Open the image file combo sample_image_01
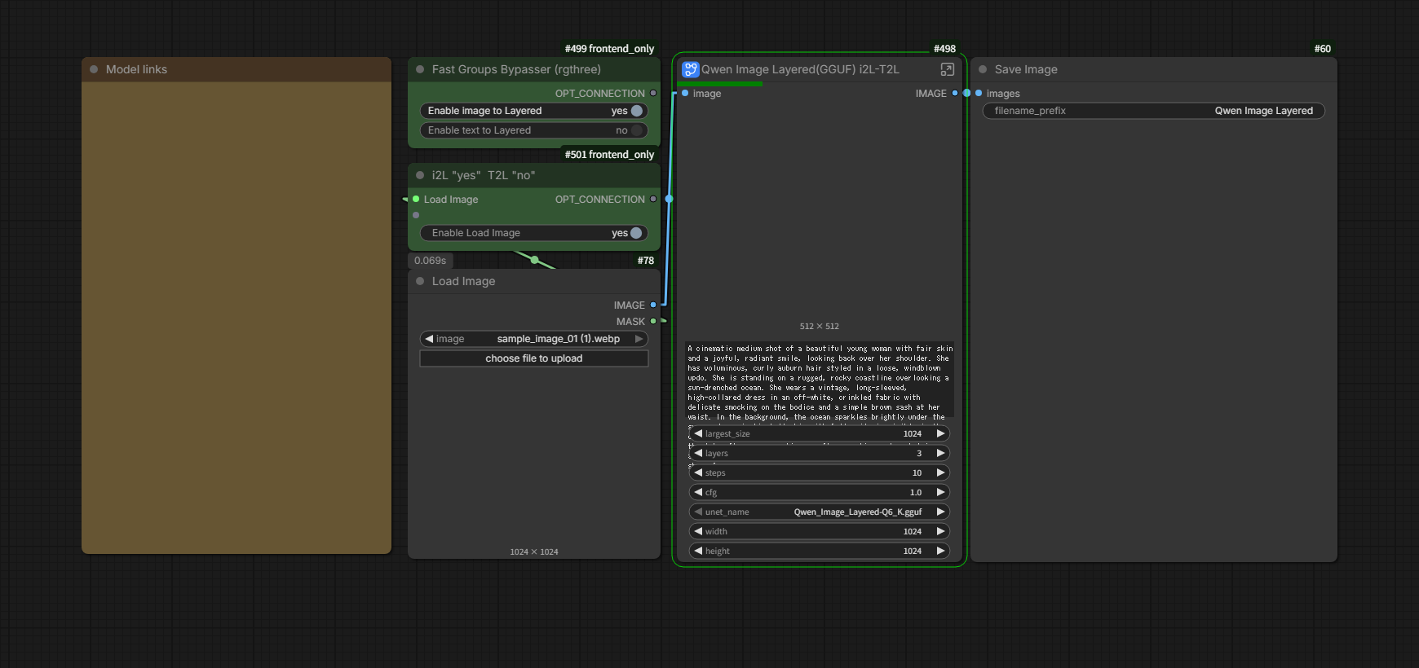Viewport: 1419px width, 668px height. pyautogui.click(x=533, y=339)
